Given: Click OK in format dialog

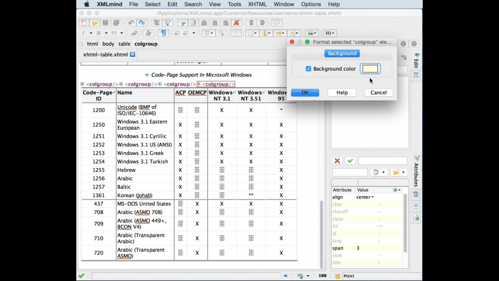Looking at the screenshot, I should 305,92.
